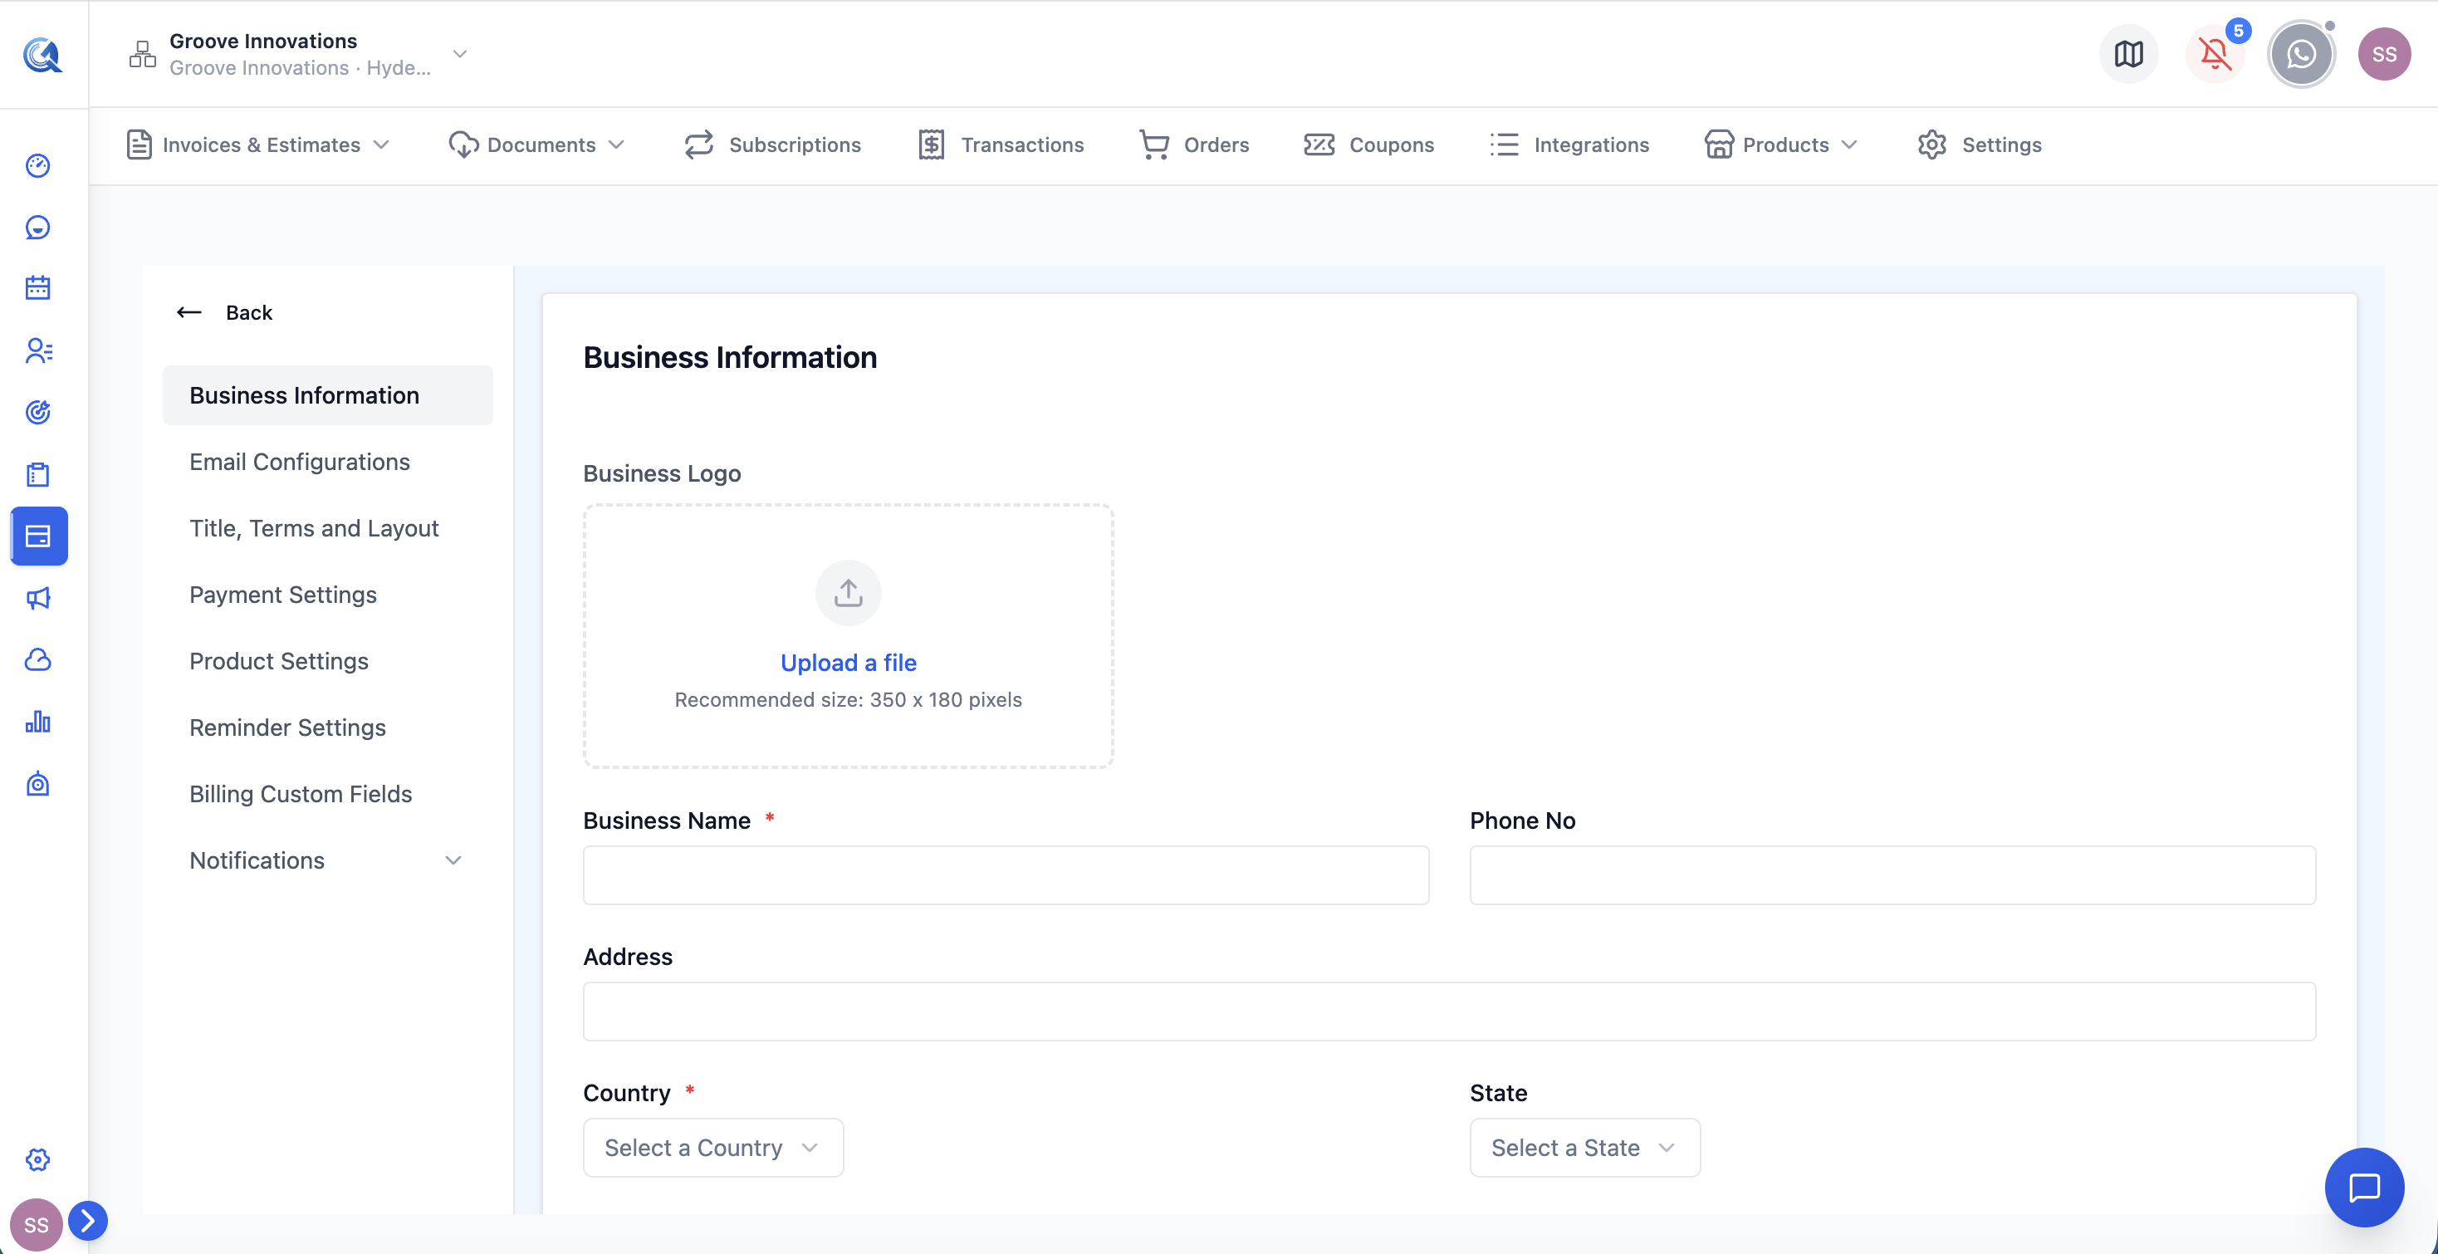
Task: Go to the Orders tab
Action: pos(1194,145)
